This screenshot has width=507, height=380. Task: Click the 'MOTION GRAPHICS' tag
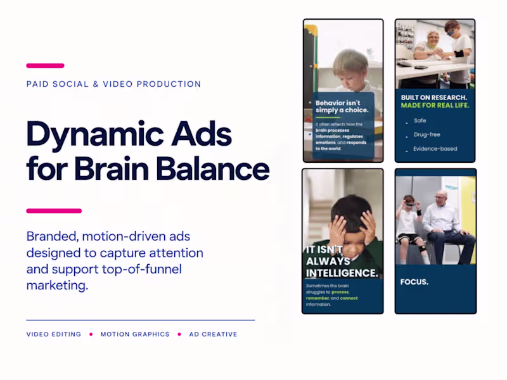coord(135,334)
